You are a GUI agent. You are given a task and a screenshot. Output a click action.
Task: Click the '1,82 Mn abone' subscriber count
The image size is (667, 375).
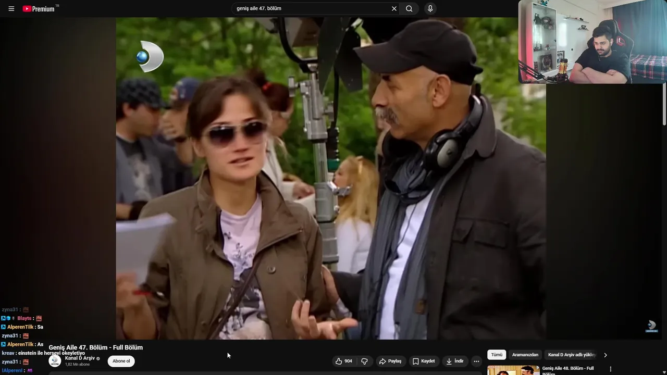point(77,365)
